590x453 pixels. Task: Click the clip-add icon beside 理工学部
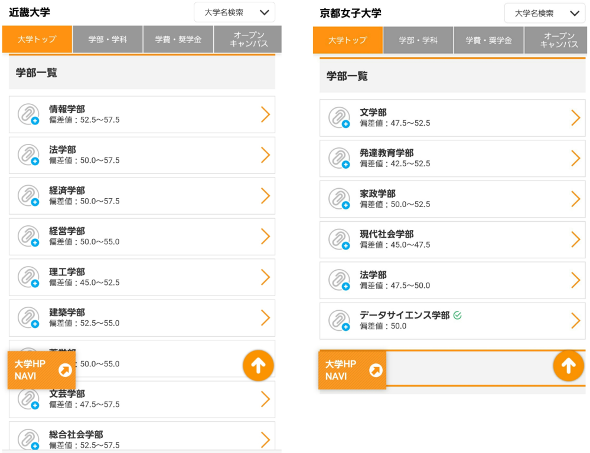pyautogui.click(x=28, y=277)
